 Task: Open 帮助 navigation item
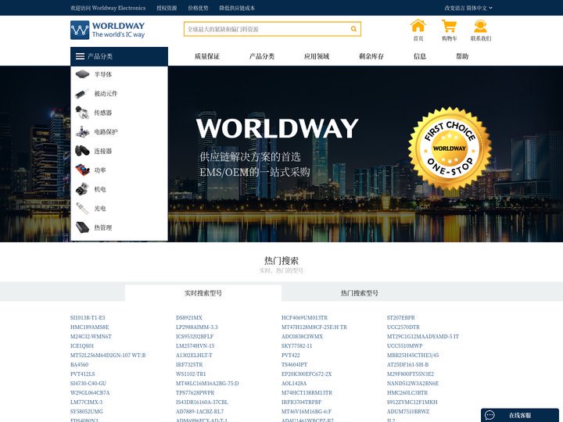tap(462, 56)
